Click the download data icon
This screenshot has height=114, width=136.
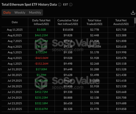click(133, 13)
